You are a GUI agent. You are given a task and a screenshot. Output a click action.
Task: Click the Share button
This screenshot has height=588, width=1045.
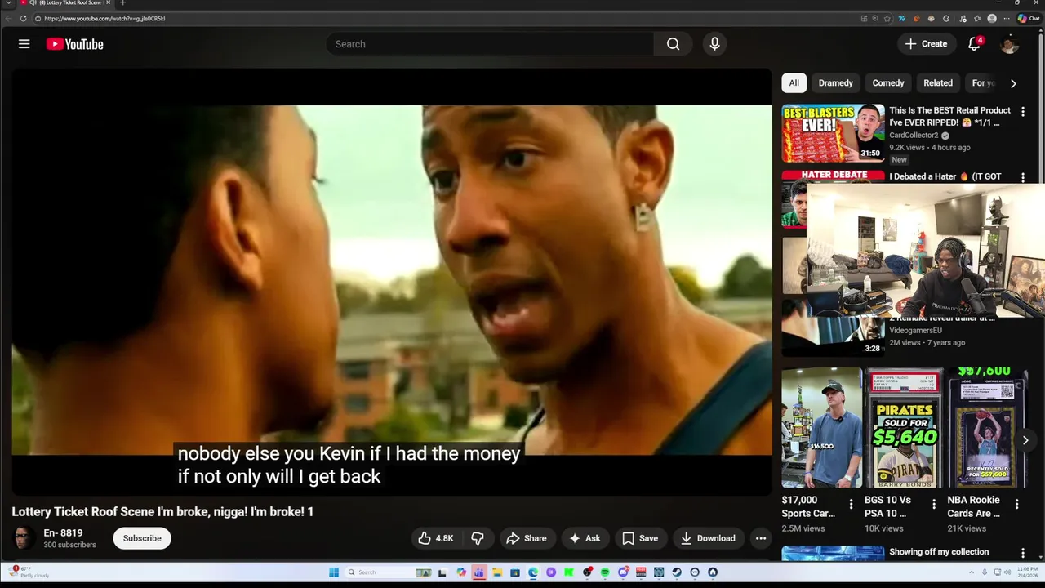(526, 538)
